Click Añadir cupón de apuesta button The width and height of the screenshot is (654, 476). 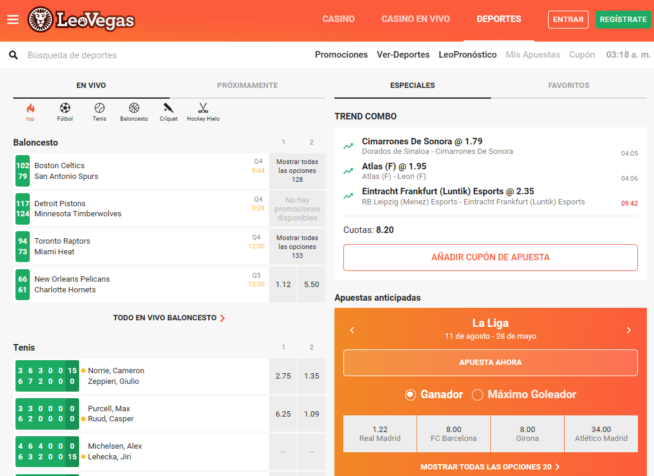point(490,257)
